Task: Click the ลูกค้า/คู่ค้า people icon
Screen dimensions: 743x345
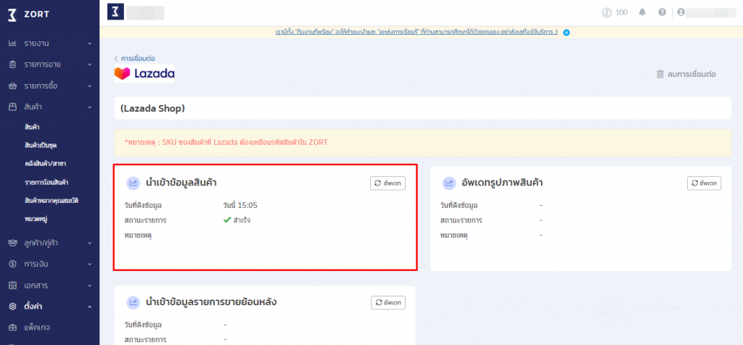Action: click(13, 243)
